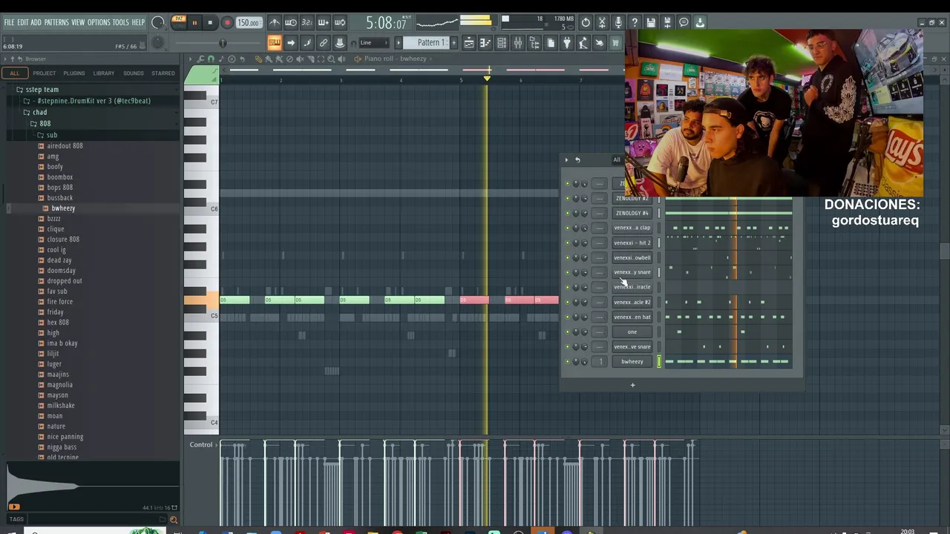Image resolution: width=950 pixels, height=534 pixels.
Task: Toggle the wait for input icon
Action: click(291, 22)
